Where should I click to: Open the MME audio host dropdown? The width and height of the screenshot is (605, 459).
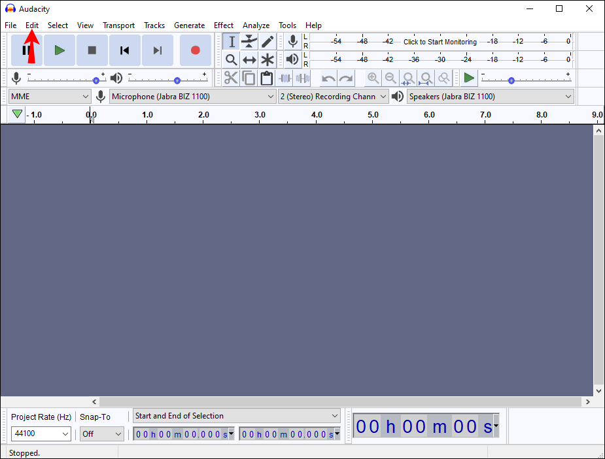50,97
